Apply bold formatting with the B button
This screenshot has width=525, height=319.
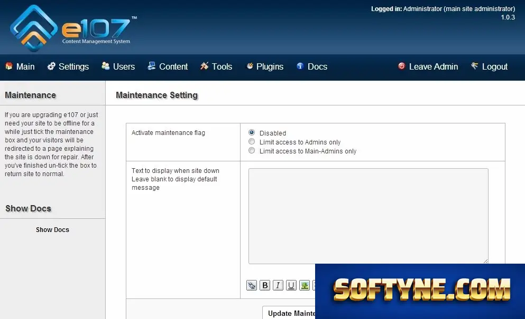click(265, 285)
